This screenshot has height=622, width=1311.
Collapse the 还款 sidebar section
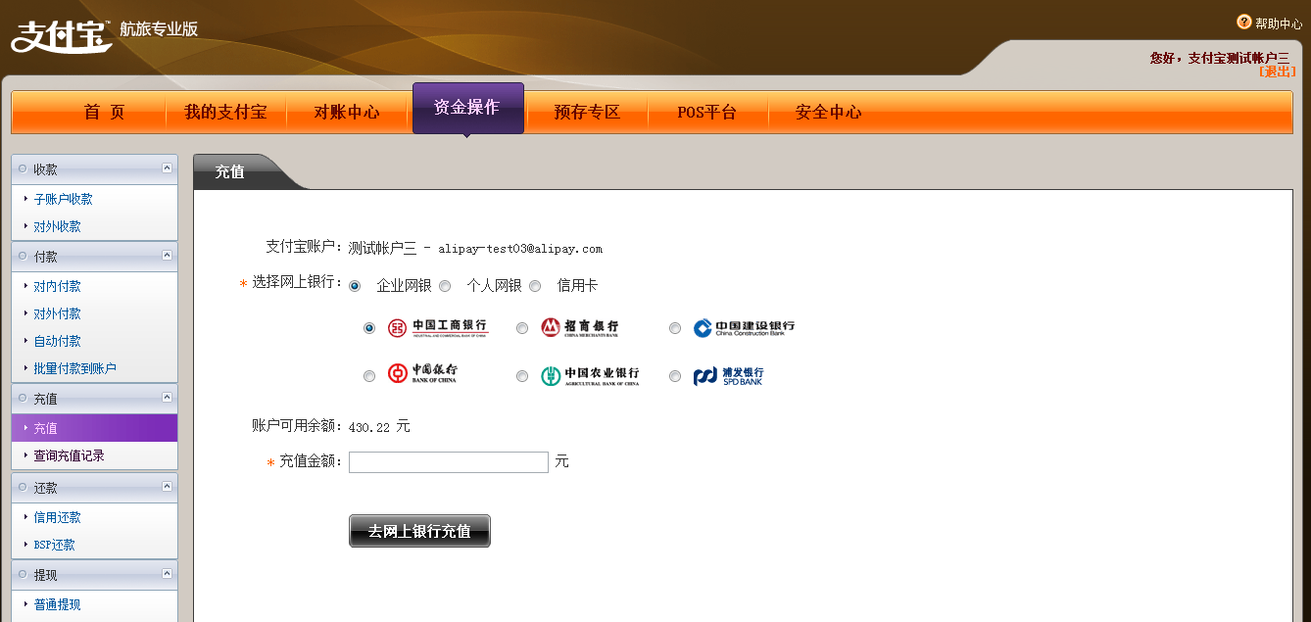[x=167, y=487]
